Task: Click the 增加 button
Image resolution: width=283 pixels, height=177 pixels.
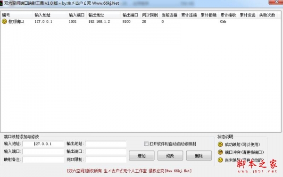Action: (x=141, y=155)
